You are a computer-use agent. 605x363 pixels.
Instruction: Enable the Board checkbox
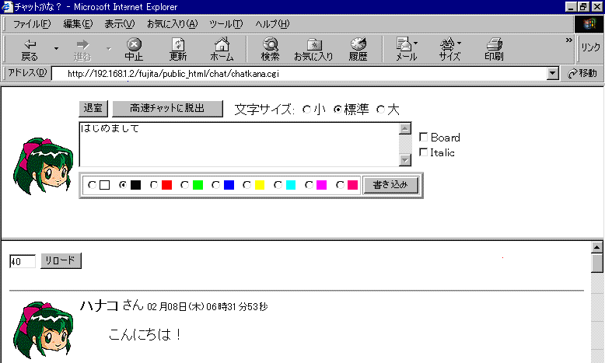tap(424, 137)
